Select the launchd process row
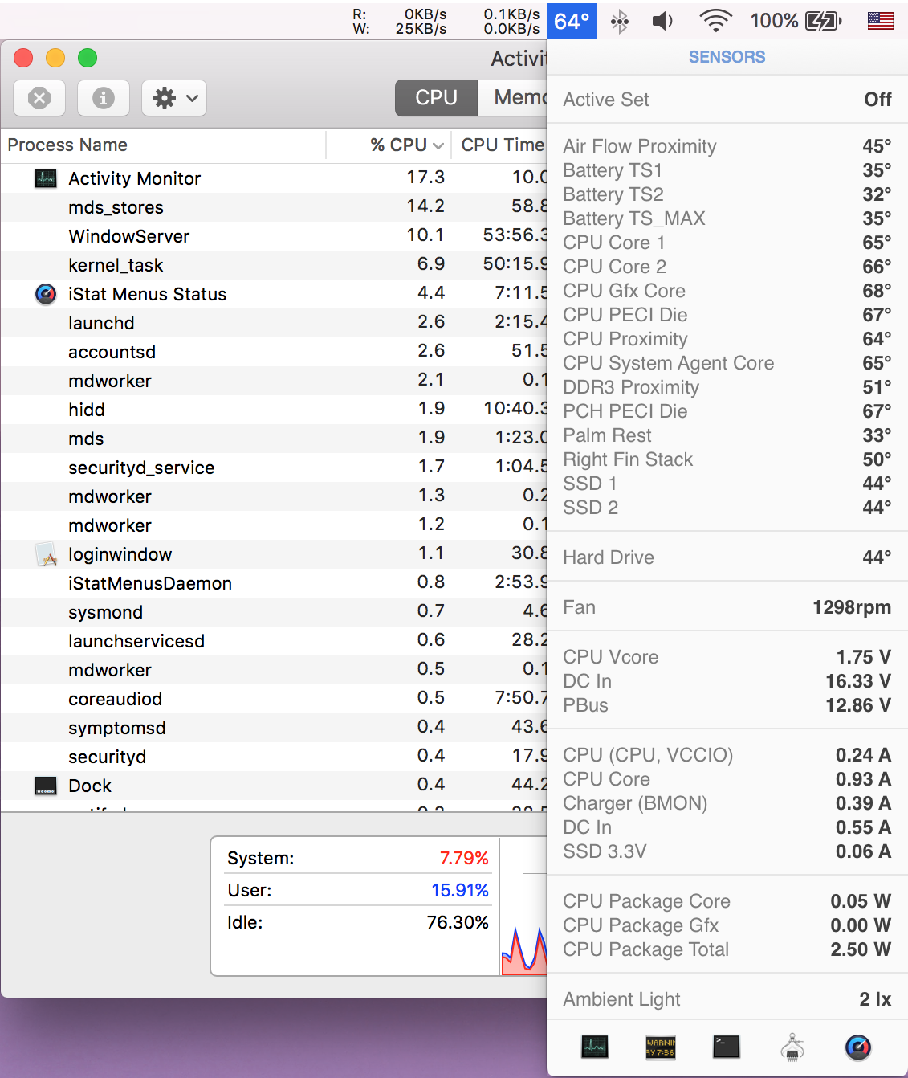Viewport: 908px width, 1078px height. pos(274,323)
